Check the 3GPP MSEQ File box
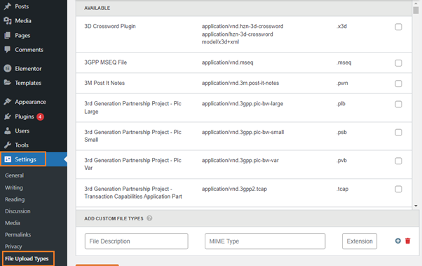 click(398, 63)
